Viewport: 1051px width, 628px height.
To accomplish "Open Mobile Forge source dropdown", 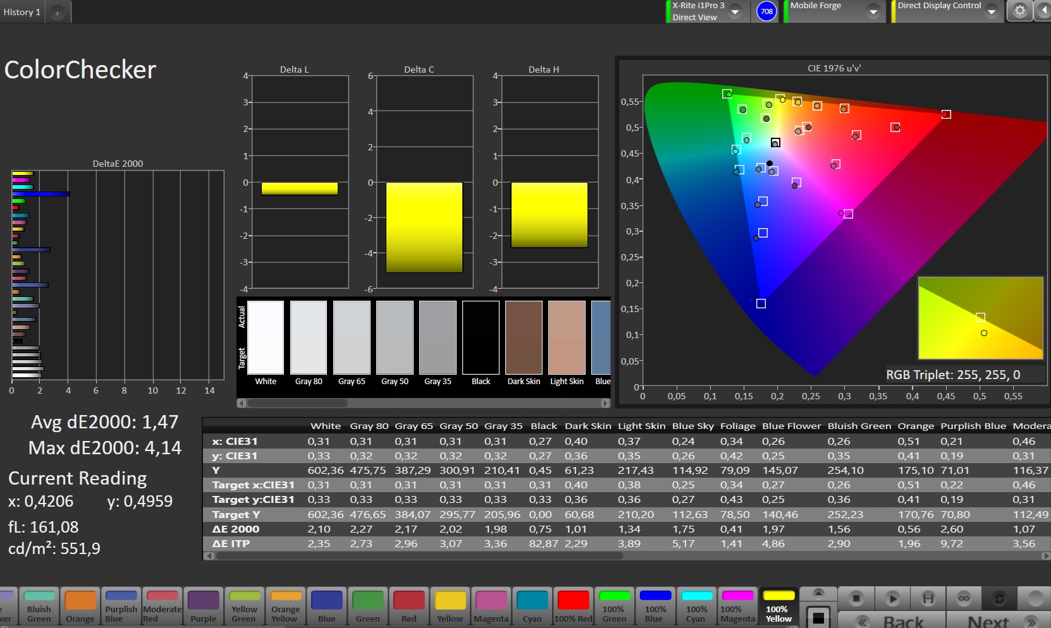I will click(x=873, y=11).
